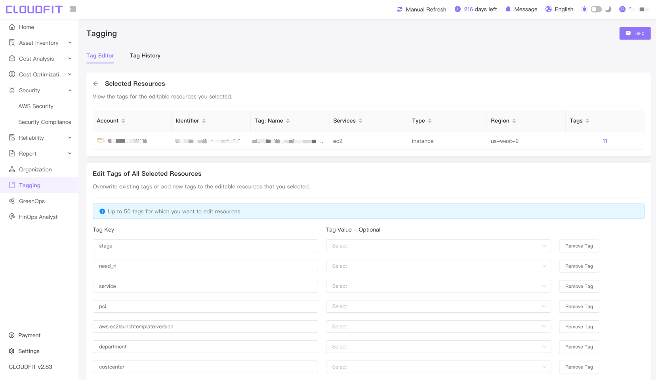Go back using Selected Resources arrow
656x380 pixels.
pos(96,84)
